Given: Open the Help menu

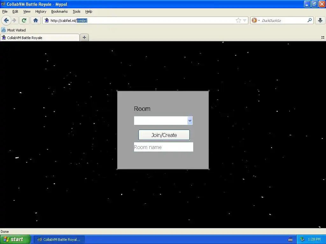Looking at the screenshot, I should click(x=89, y=11).
